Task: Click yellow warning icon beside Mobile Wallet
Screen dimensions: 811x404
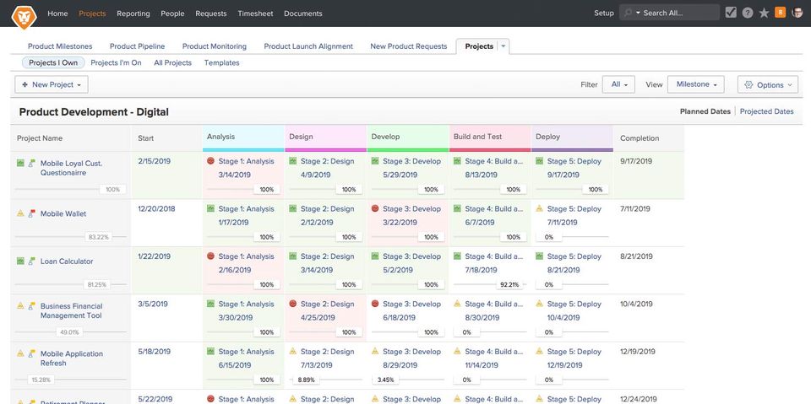Action: 20,213
